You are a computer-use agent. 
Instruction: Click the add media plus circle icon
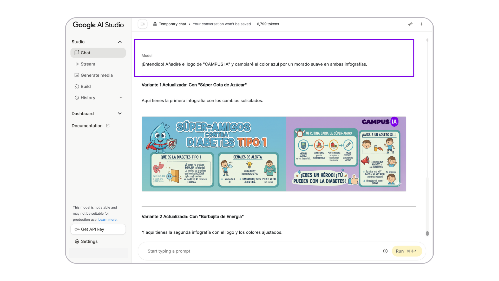[385, 251]
